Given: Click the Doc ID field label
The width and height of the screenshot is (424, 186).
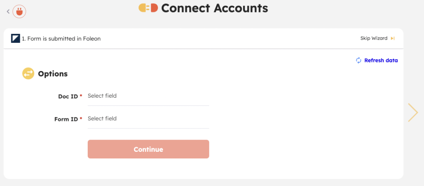Looking at the screenshot, I should tap(68, 97).
